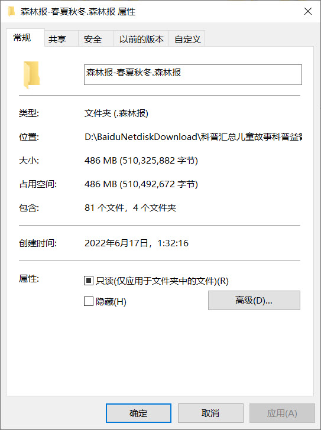Viewport: 321px width, 430px height.
Task: Open the 自定义 tab
Action: [x=187, y=39]
